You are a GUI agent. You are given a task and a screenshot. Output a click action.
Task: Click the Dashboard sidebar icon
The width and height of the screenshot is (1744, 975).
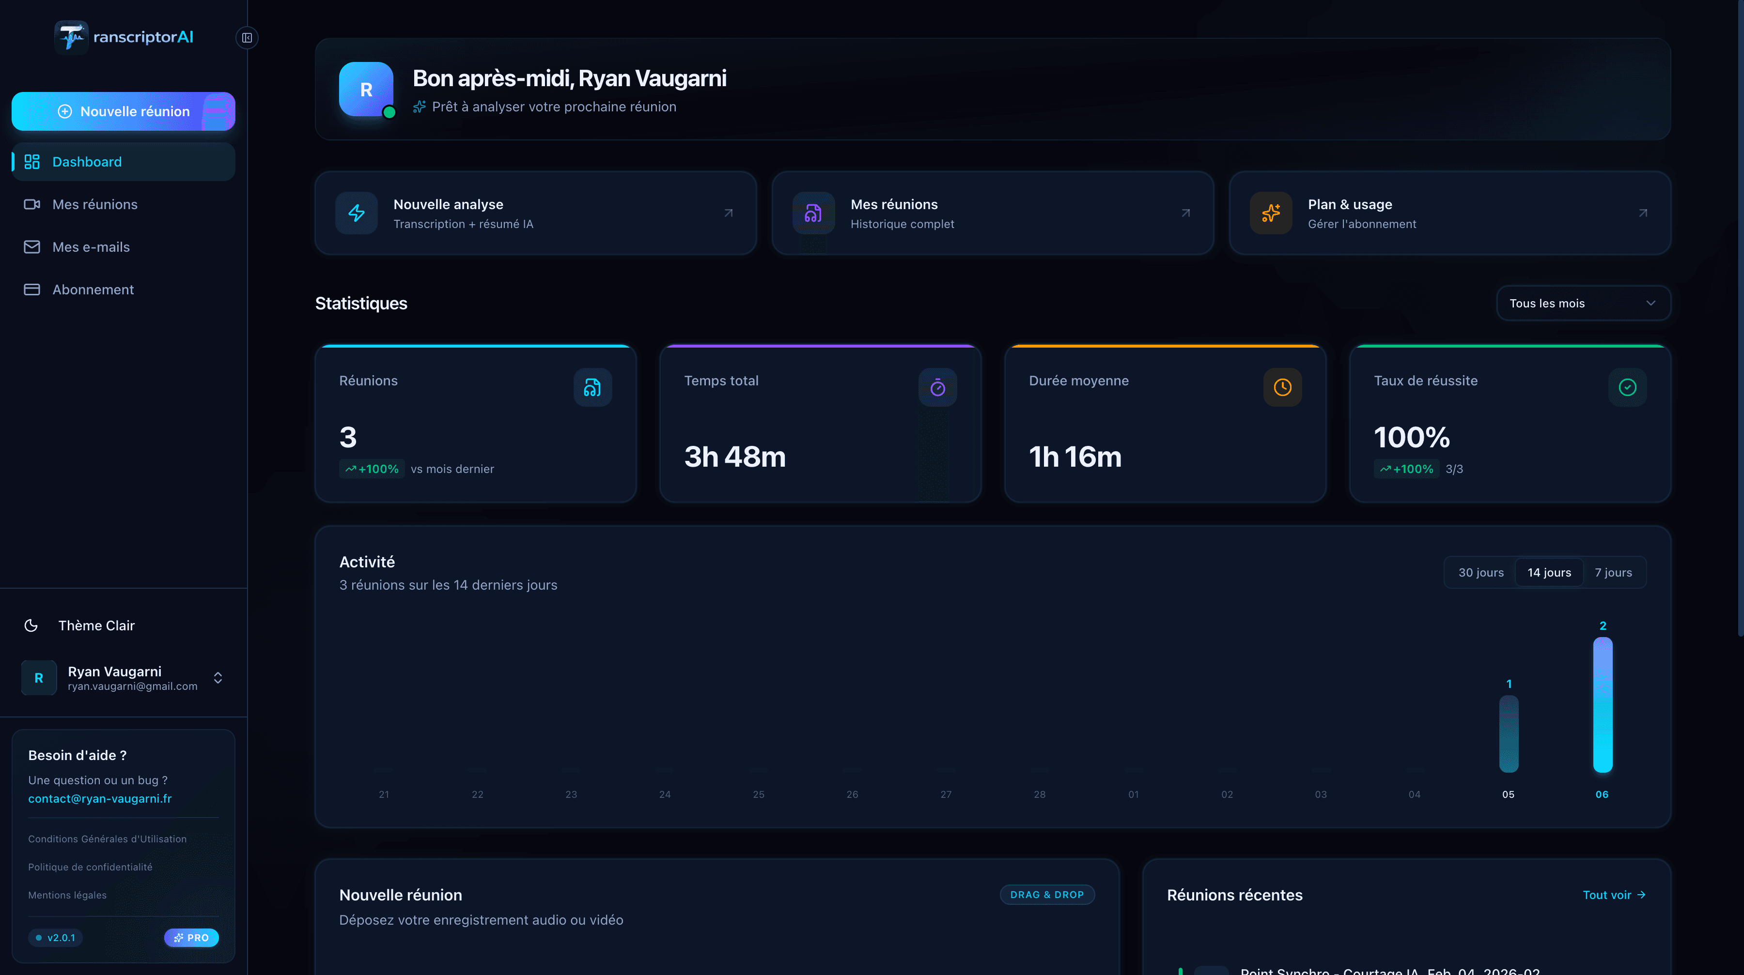[32, 161]
